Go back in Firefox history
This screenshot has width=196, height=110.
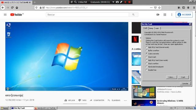3,8
